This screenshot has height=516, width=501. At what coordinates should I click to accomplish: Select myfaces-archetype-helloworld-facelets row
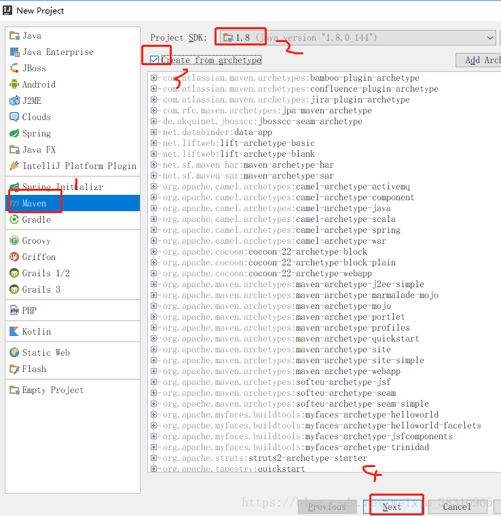(322, 425)
